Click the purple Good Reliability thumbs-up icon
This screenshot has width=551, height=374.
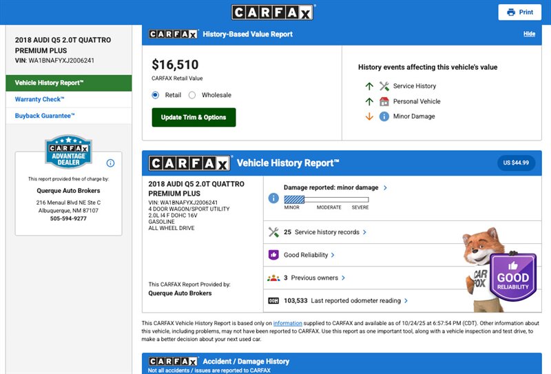pos(273,255)
